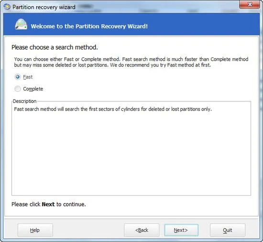Click the bold Next word in the prompt
Image resolution: width=263 pixels, height=242 pixels.
[x=48, y=204]
